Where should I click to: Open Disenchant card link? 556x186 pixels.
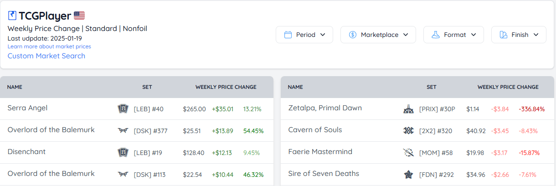(26, 152)
